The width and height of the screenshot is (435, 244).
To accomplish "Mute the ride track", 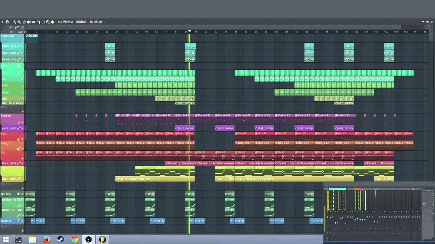I will tap(23, 99).
